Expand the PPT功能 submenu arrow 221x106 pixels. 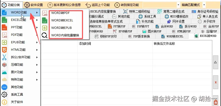coord(37,27)
